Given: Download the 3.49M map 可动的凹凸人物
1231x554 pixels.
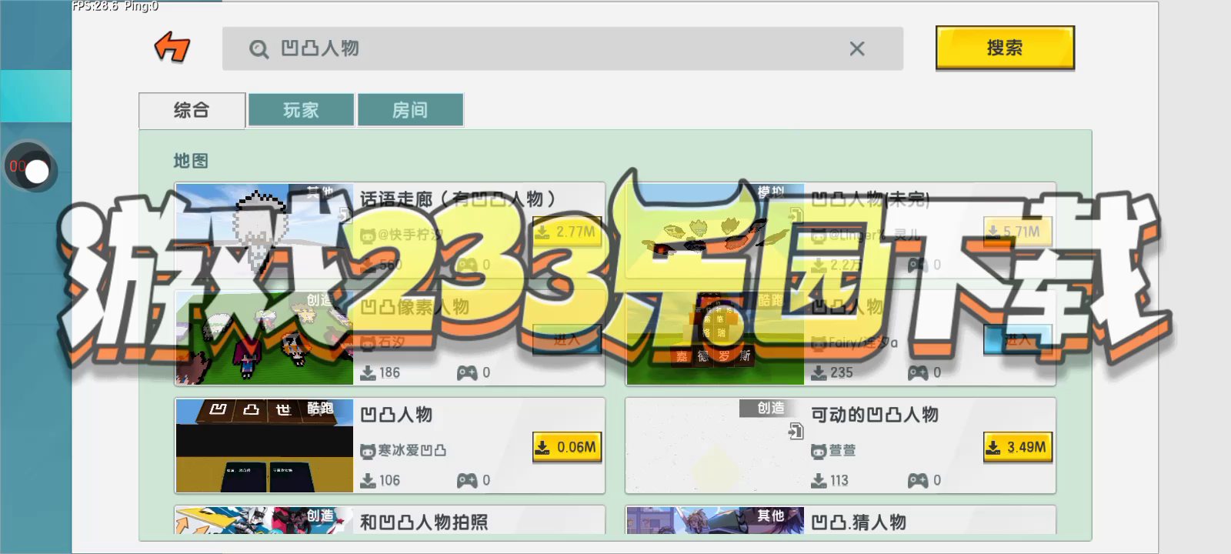Looking at the screenshot, I should [1017, 447].
